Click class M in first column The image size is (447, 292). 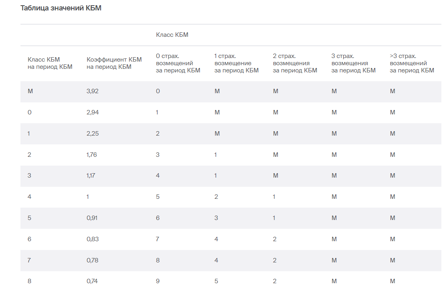pyautogui.click(x=30, y=91)
